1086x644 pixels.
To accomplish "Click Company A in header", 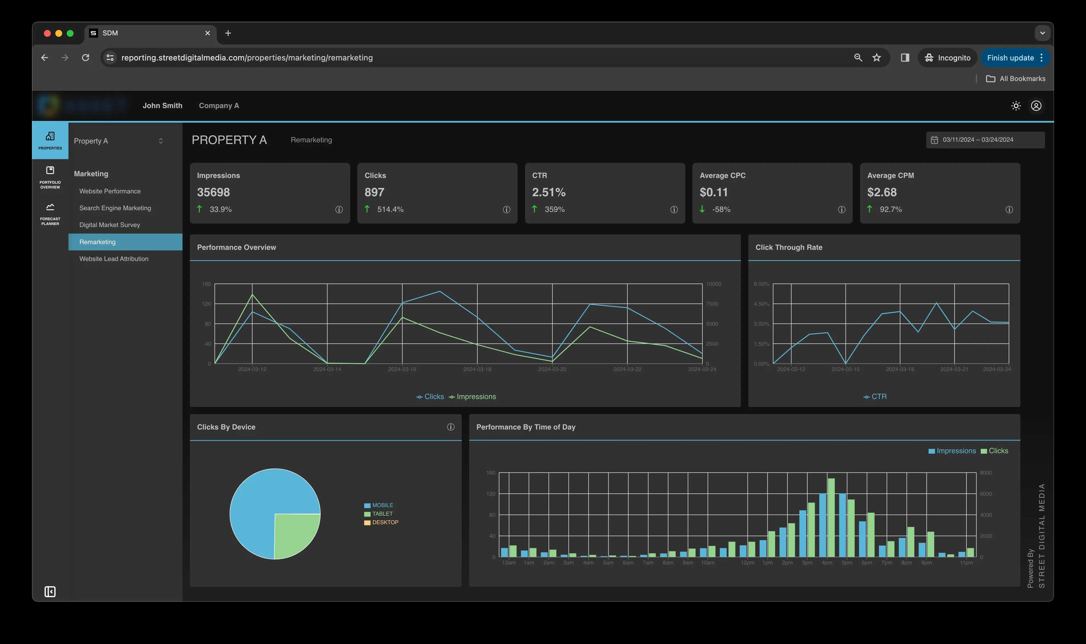I will 219,106.
